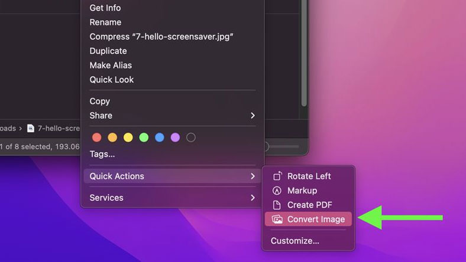Screen dimensions: 466x262
Task: Click the Rotate Left label text
Action: [x=309, y=176]
